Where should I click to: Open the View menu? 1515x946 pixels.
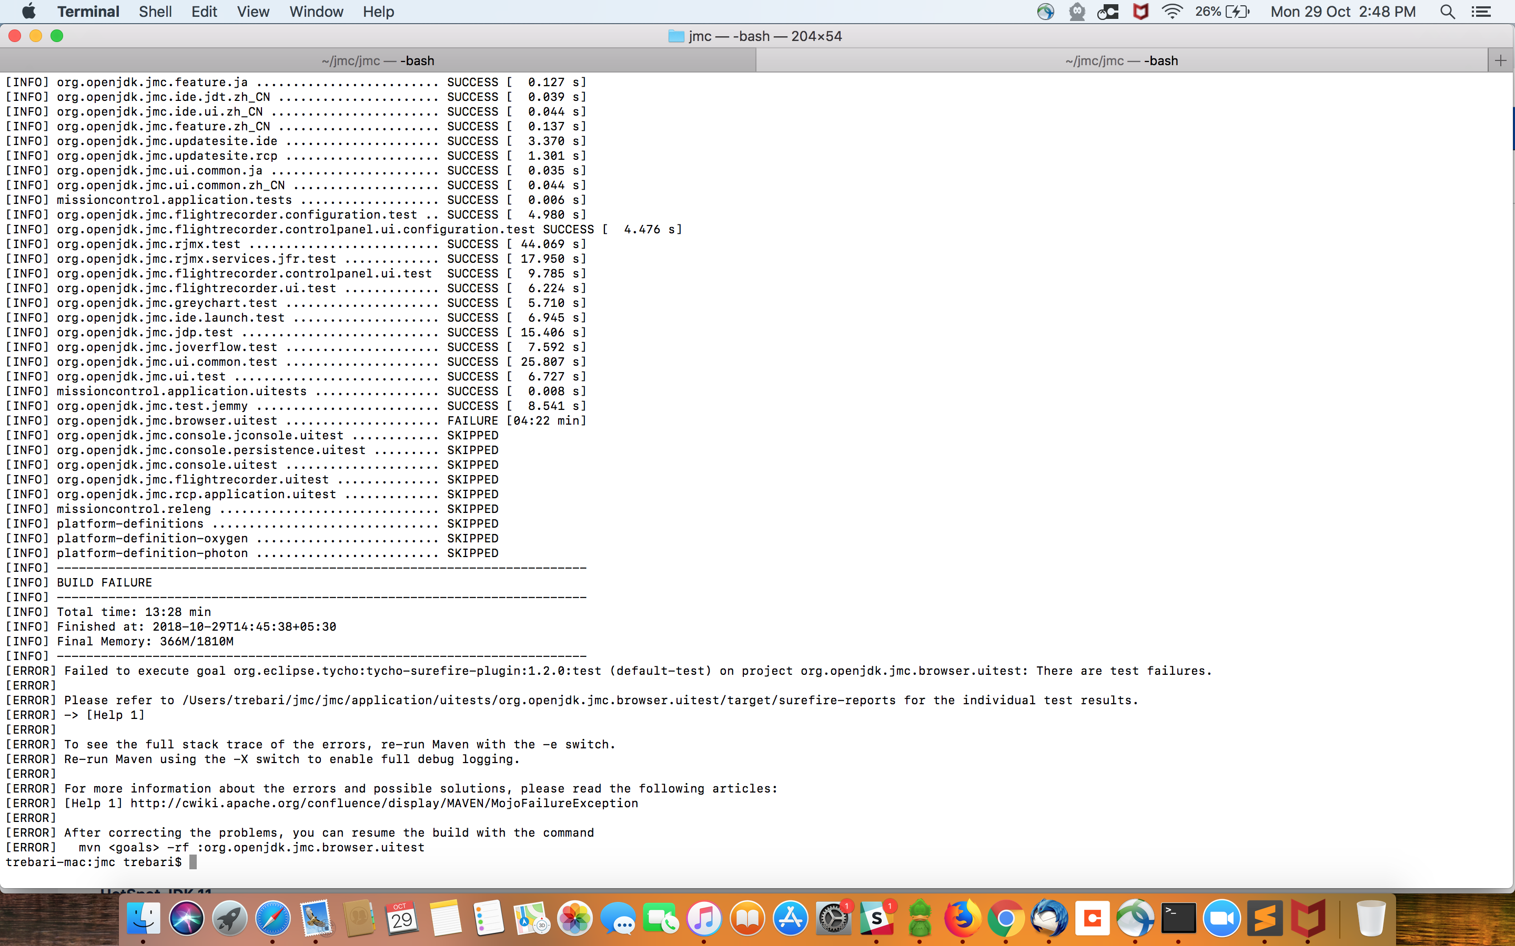coord(253,12)
